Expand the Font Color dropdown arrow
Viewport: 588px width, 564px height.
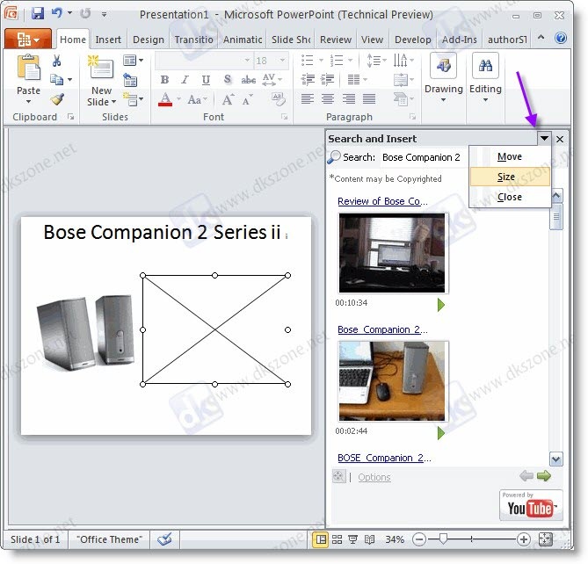point(178,99)
